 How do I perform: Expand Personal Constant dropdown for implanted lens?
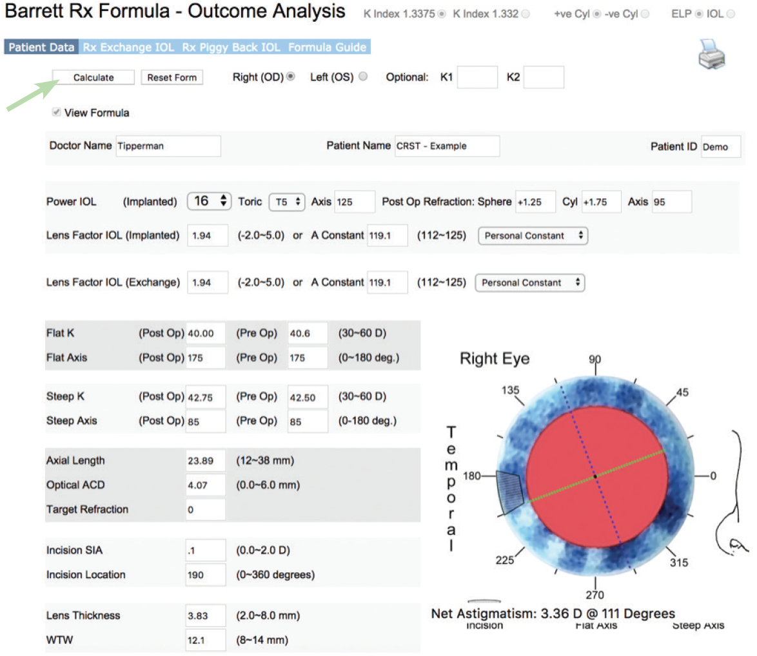pyautogui.click(x=533, y=236)
